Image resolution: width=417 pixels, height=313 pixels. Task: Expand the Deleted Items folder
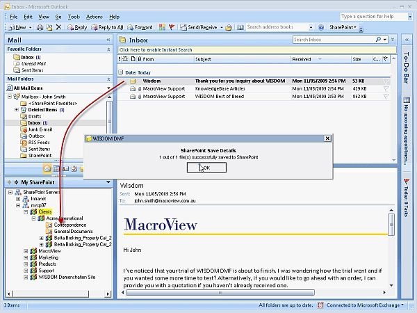point(17,110)
